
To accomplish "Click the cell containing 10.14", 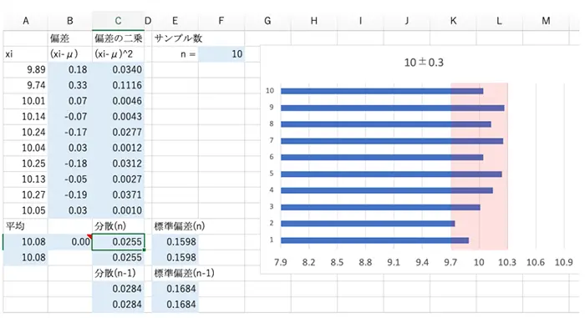I will [x=25, y=117].
